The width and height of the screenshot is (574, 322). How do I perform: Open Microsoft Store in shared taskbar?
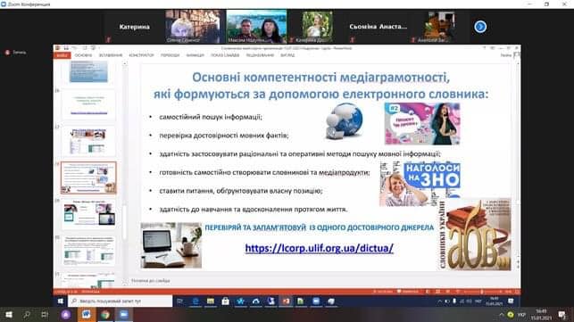pyautogui.click(x=226, y=301)
